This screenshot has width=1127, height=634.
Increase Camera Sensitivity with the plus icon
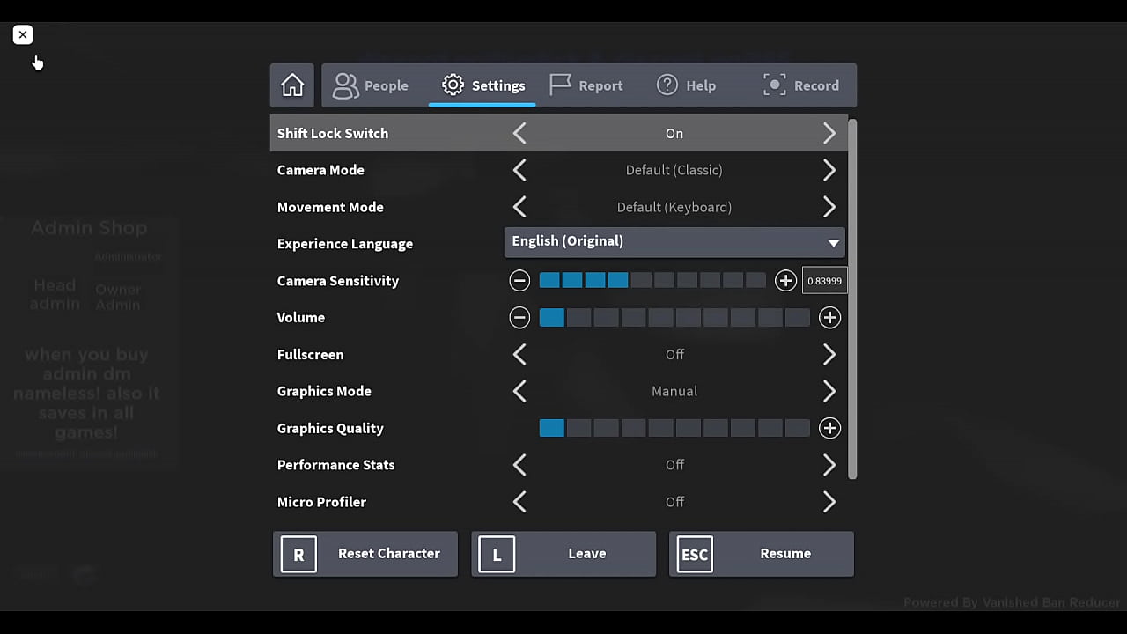[784, 281]
